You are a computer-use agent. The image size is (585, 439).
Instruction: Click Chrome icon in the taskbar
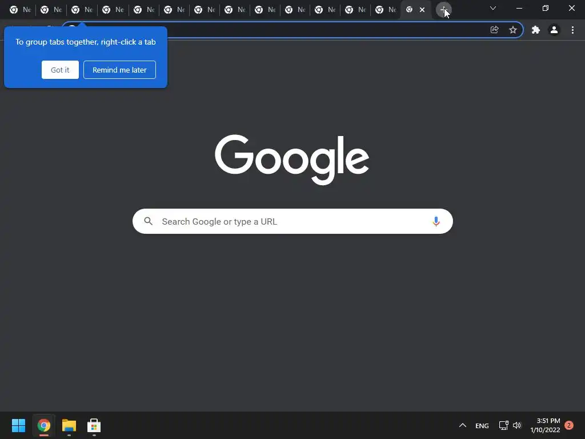point(43,425)
